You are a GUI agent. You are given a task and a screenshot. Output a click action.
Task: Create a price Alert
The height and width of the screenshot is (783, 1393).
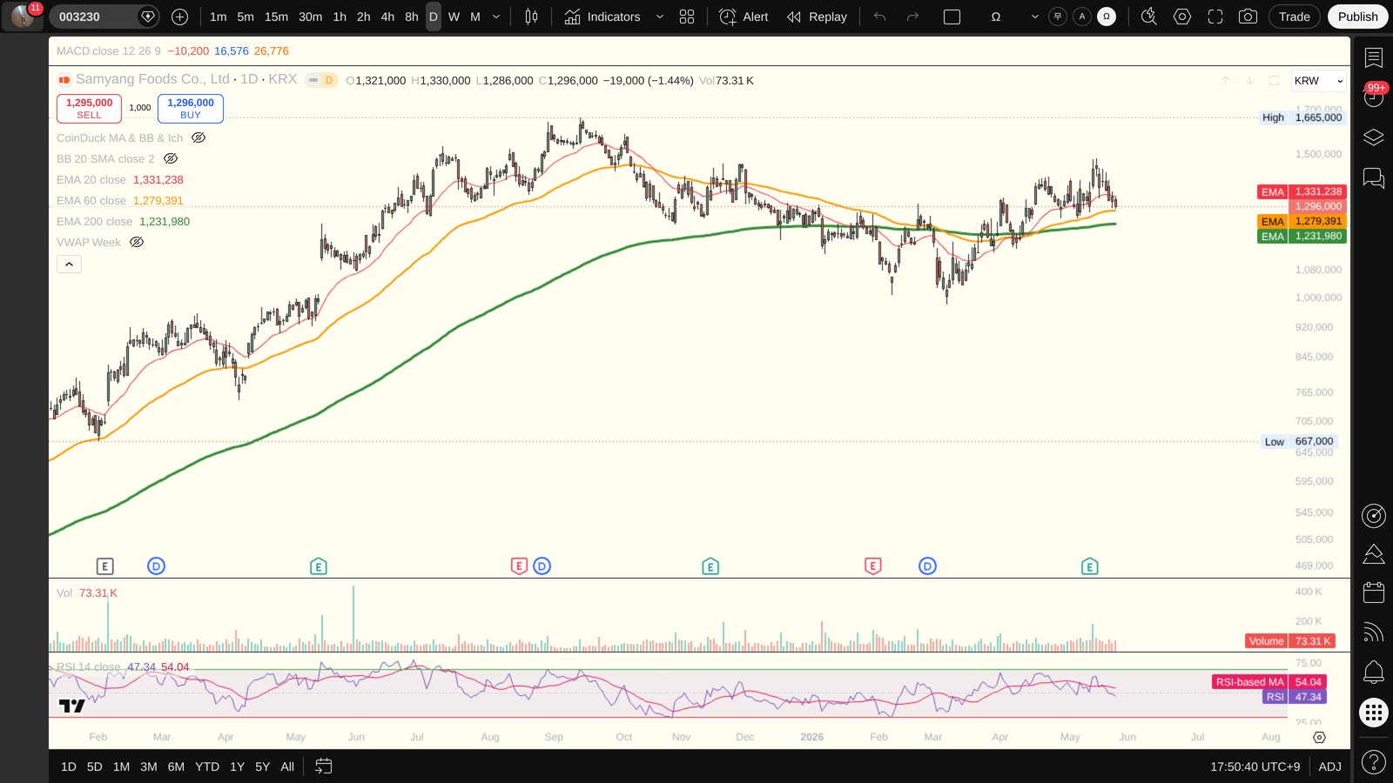click(744, 17)
